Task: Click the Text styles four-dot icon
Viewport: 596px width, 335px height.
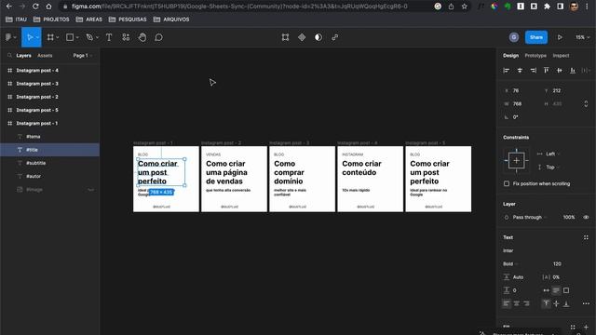Action: (586, 237)
